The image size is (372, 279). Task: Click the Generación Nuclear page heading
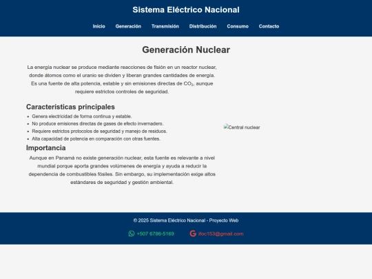click(x=186, y=50)
